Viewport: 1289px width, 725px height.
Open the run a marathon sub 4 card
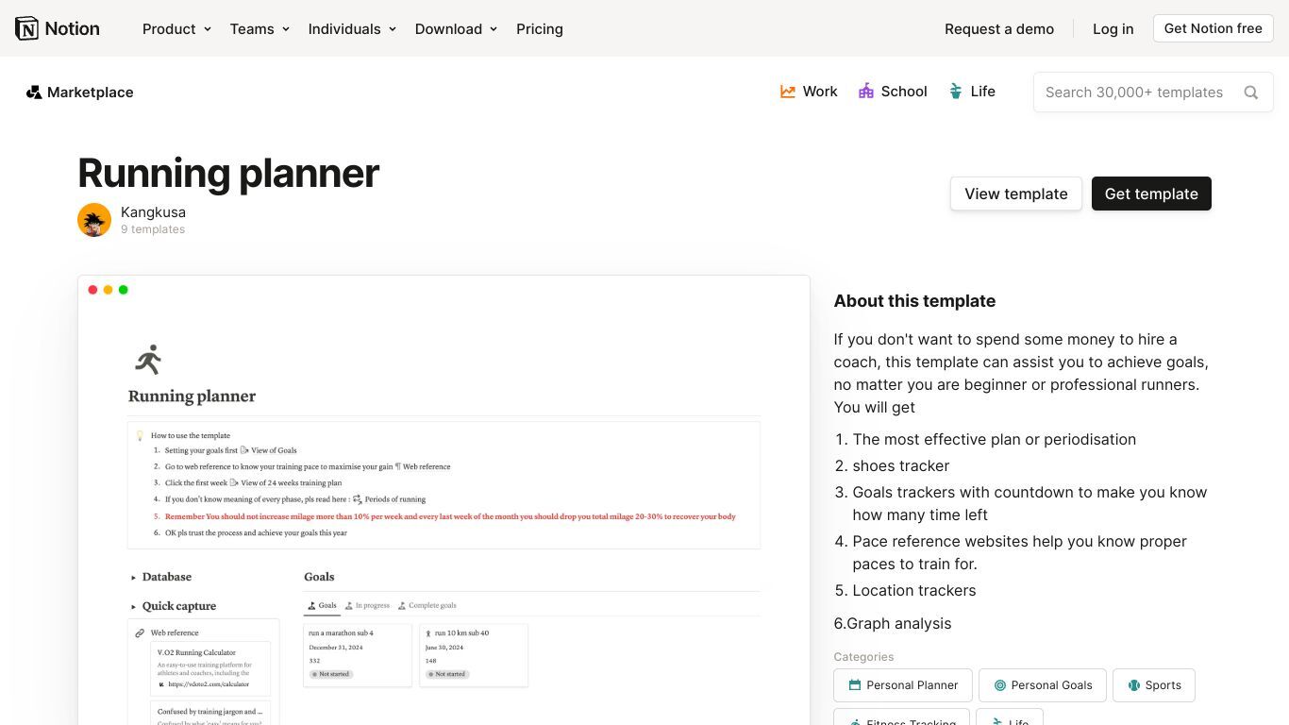pos(358,655)
